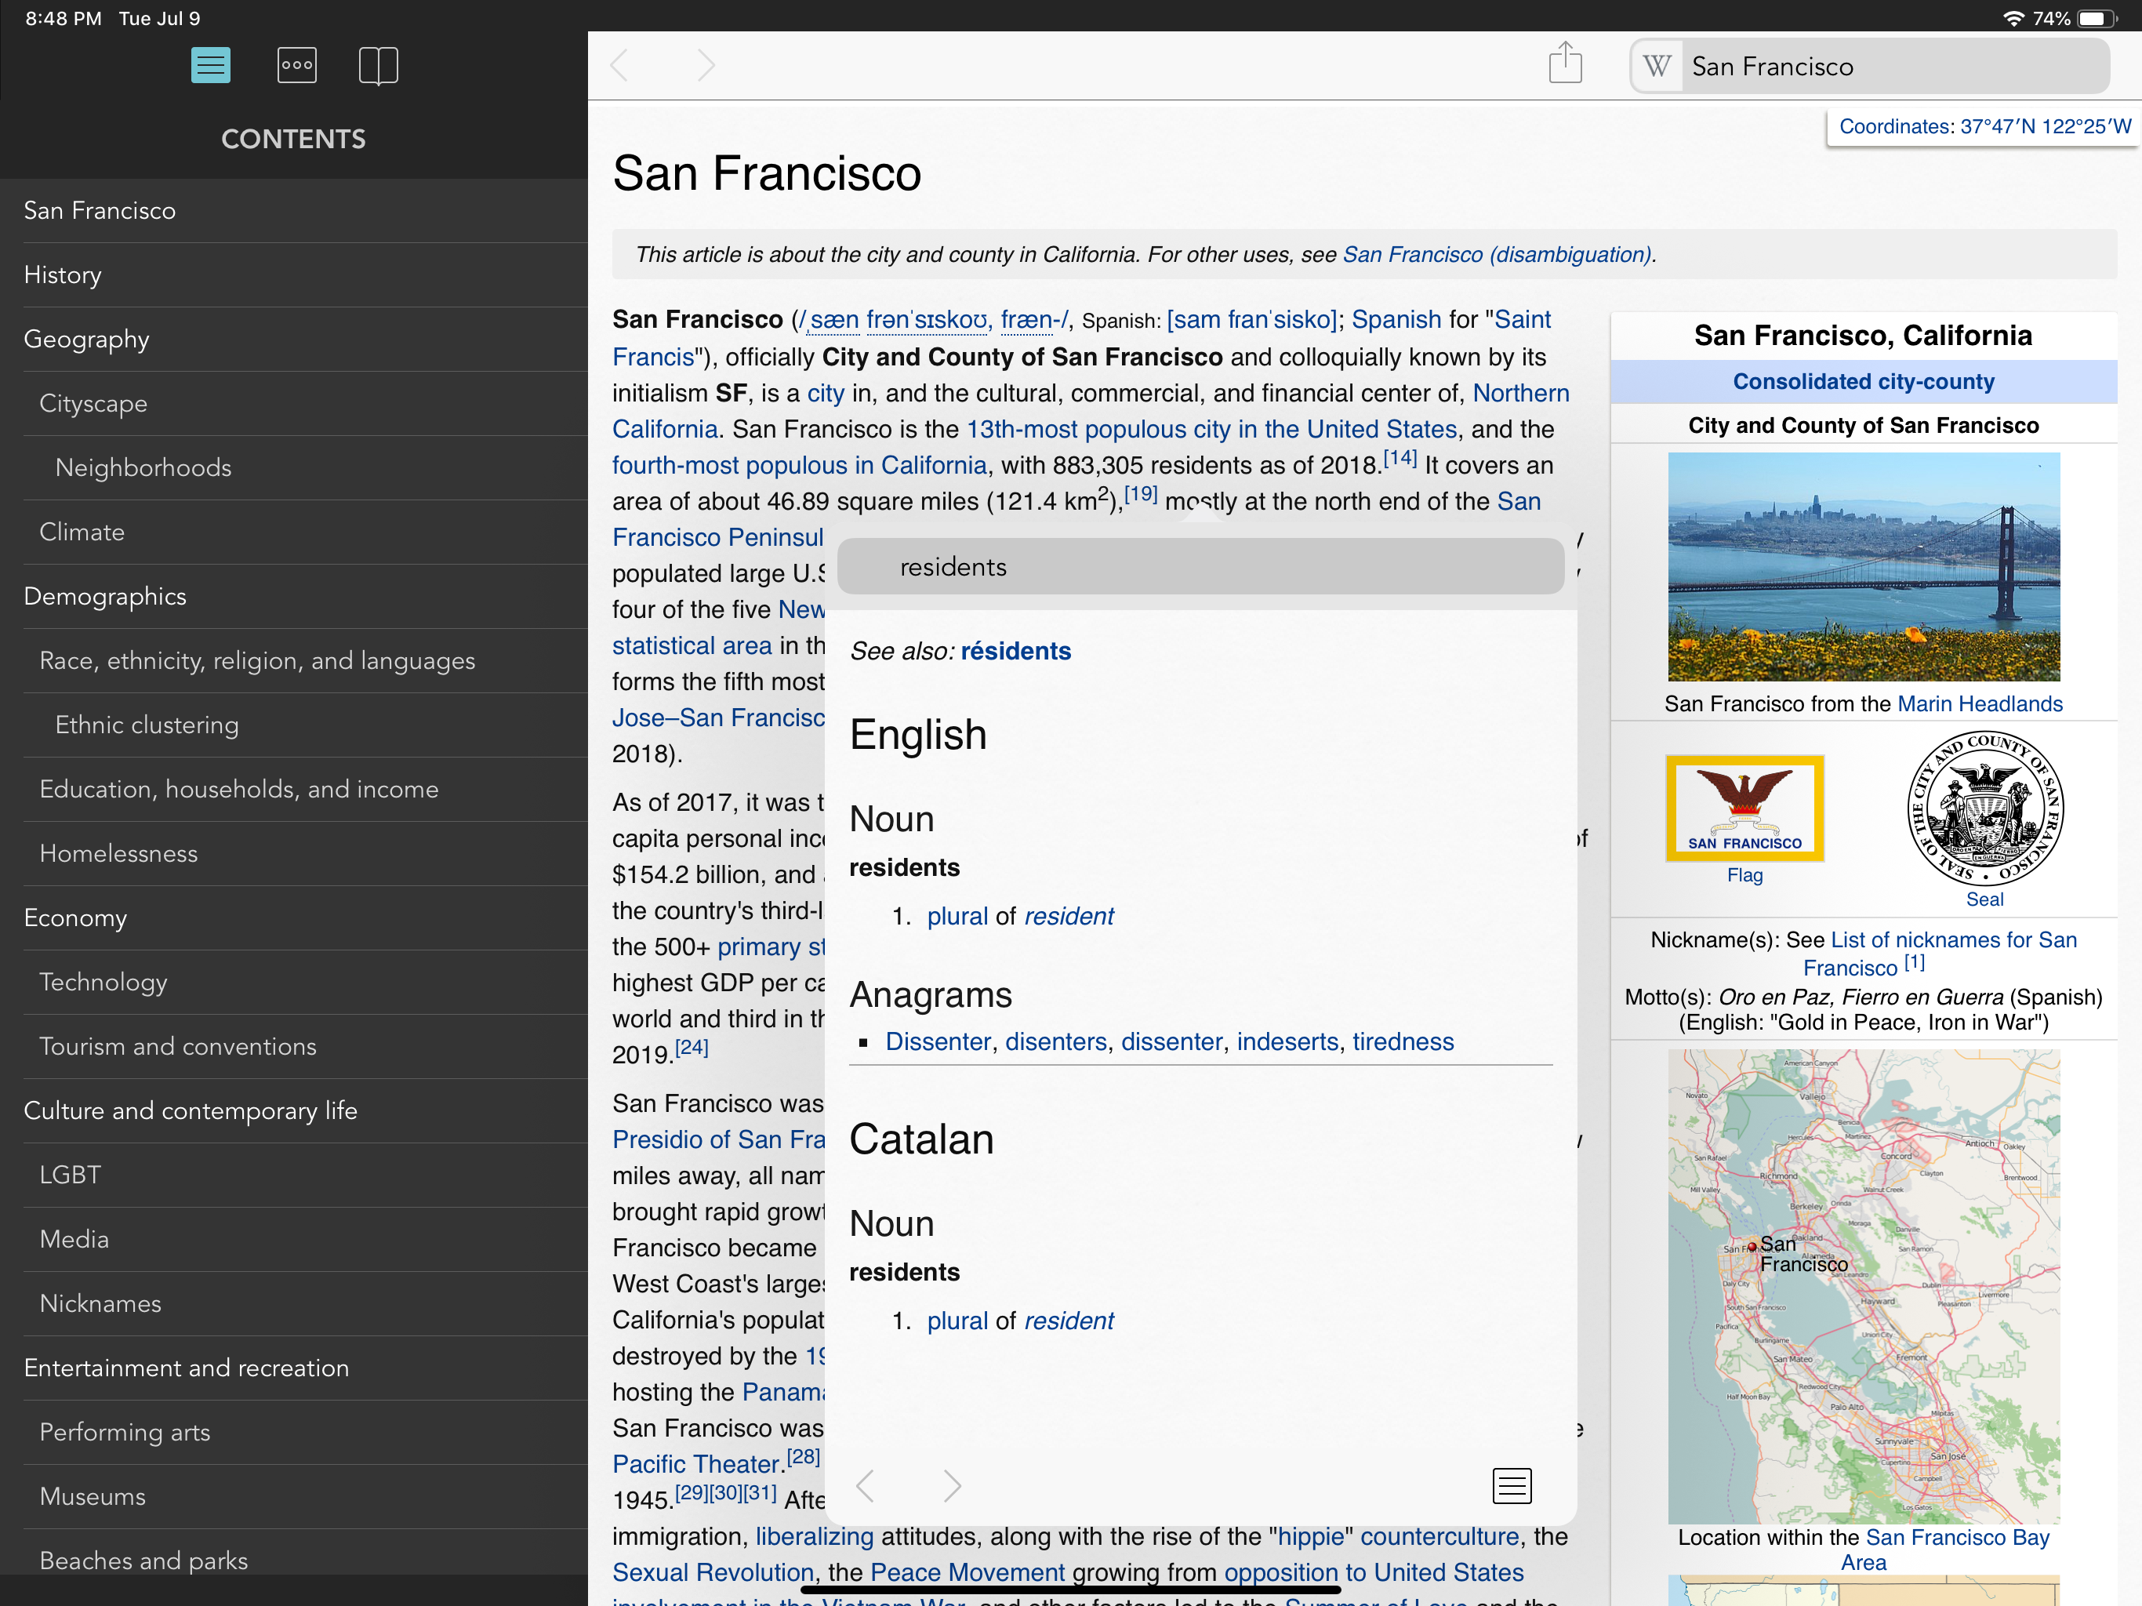
Task: Open Technology subsection
Action: pos(293,983)
